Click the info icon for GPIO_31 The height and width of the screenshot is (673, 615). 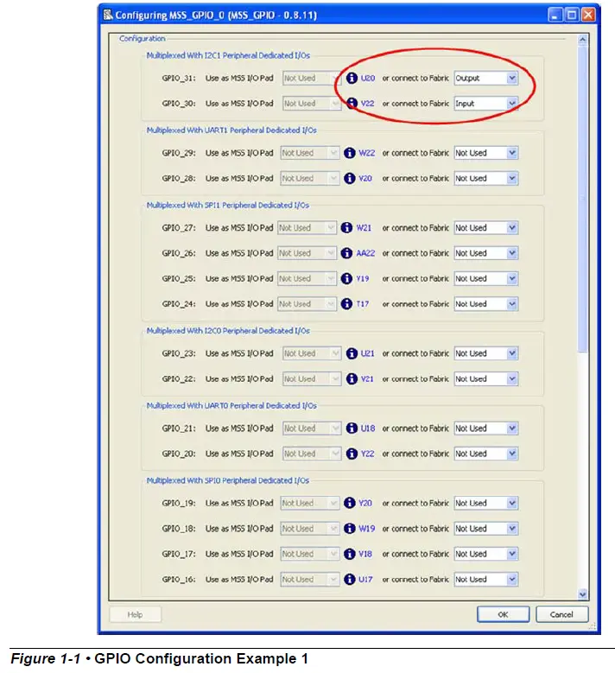[352, 78]
